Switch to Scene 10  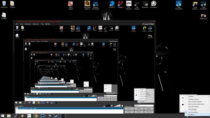[149, 112]
